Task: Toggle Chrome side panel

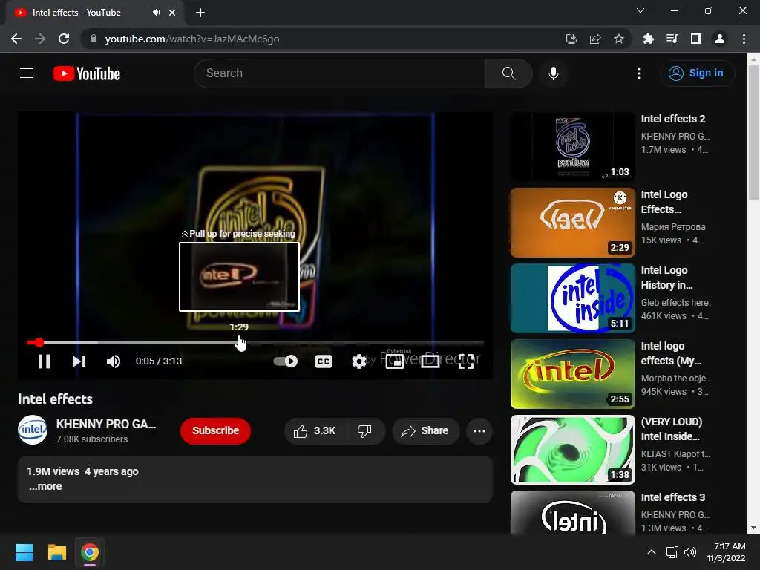Action: point(696,39)
